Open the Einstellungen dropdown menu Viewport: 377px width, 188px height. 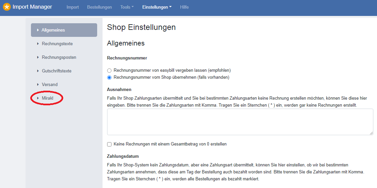157,7
